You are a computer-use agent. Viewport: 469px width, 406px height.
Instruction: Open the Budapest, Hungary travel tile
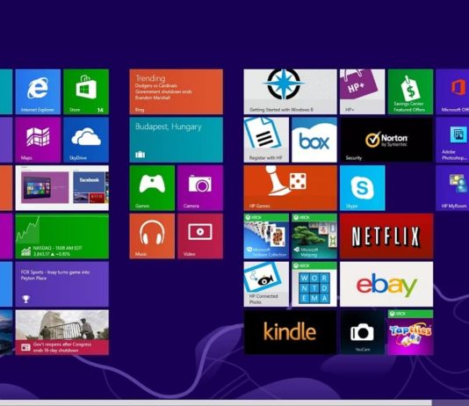[x=177, y=140]
